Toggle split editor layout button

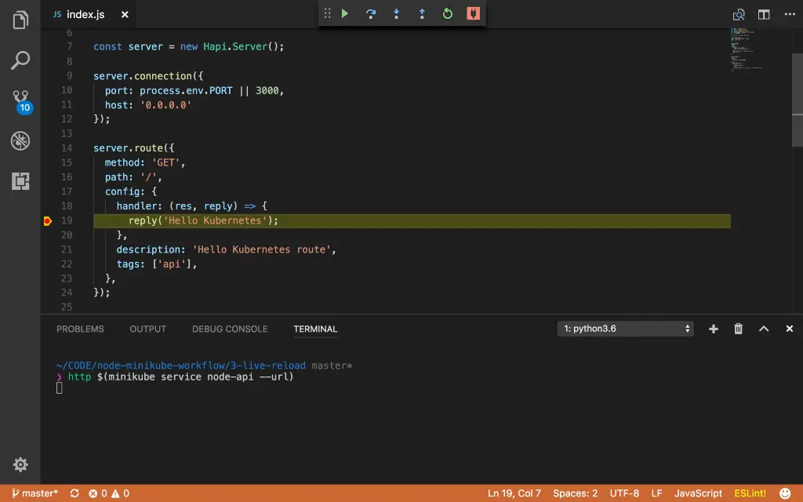coord(763,14)
